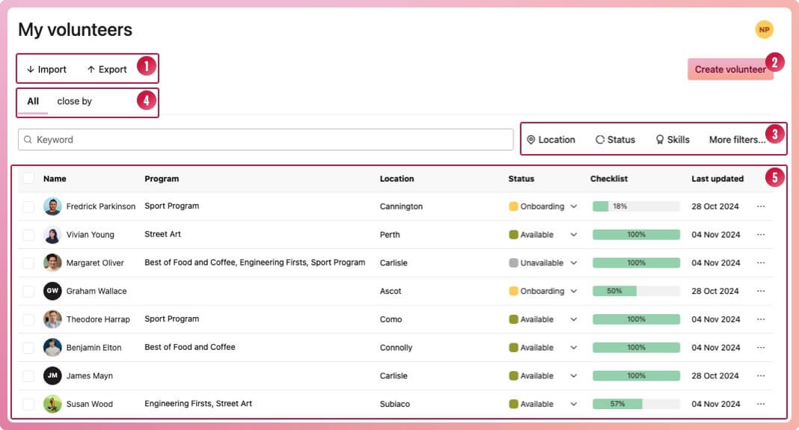Open Location filter with pin icon

(551, 140)
